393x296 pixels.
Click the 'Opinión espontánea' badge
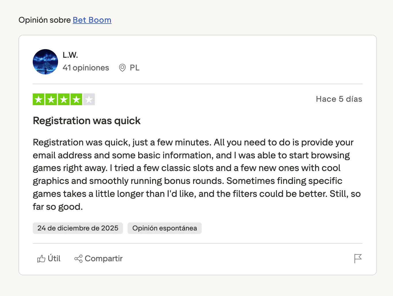(165, 228)
